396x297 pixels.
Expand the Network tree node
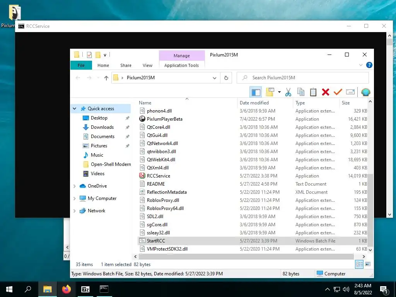tap(75, 211)
